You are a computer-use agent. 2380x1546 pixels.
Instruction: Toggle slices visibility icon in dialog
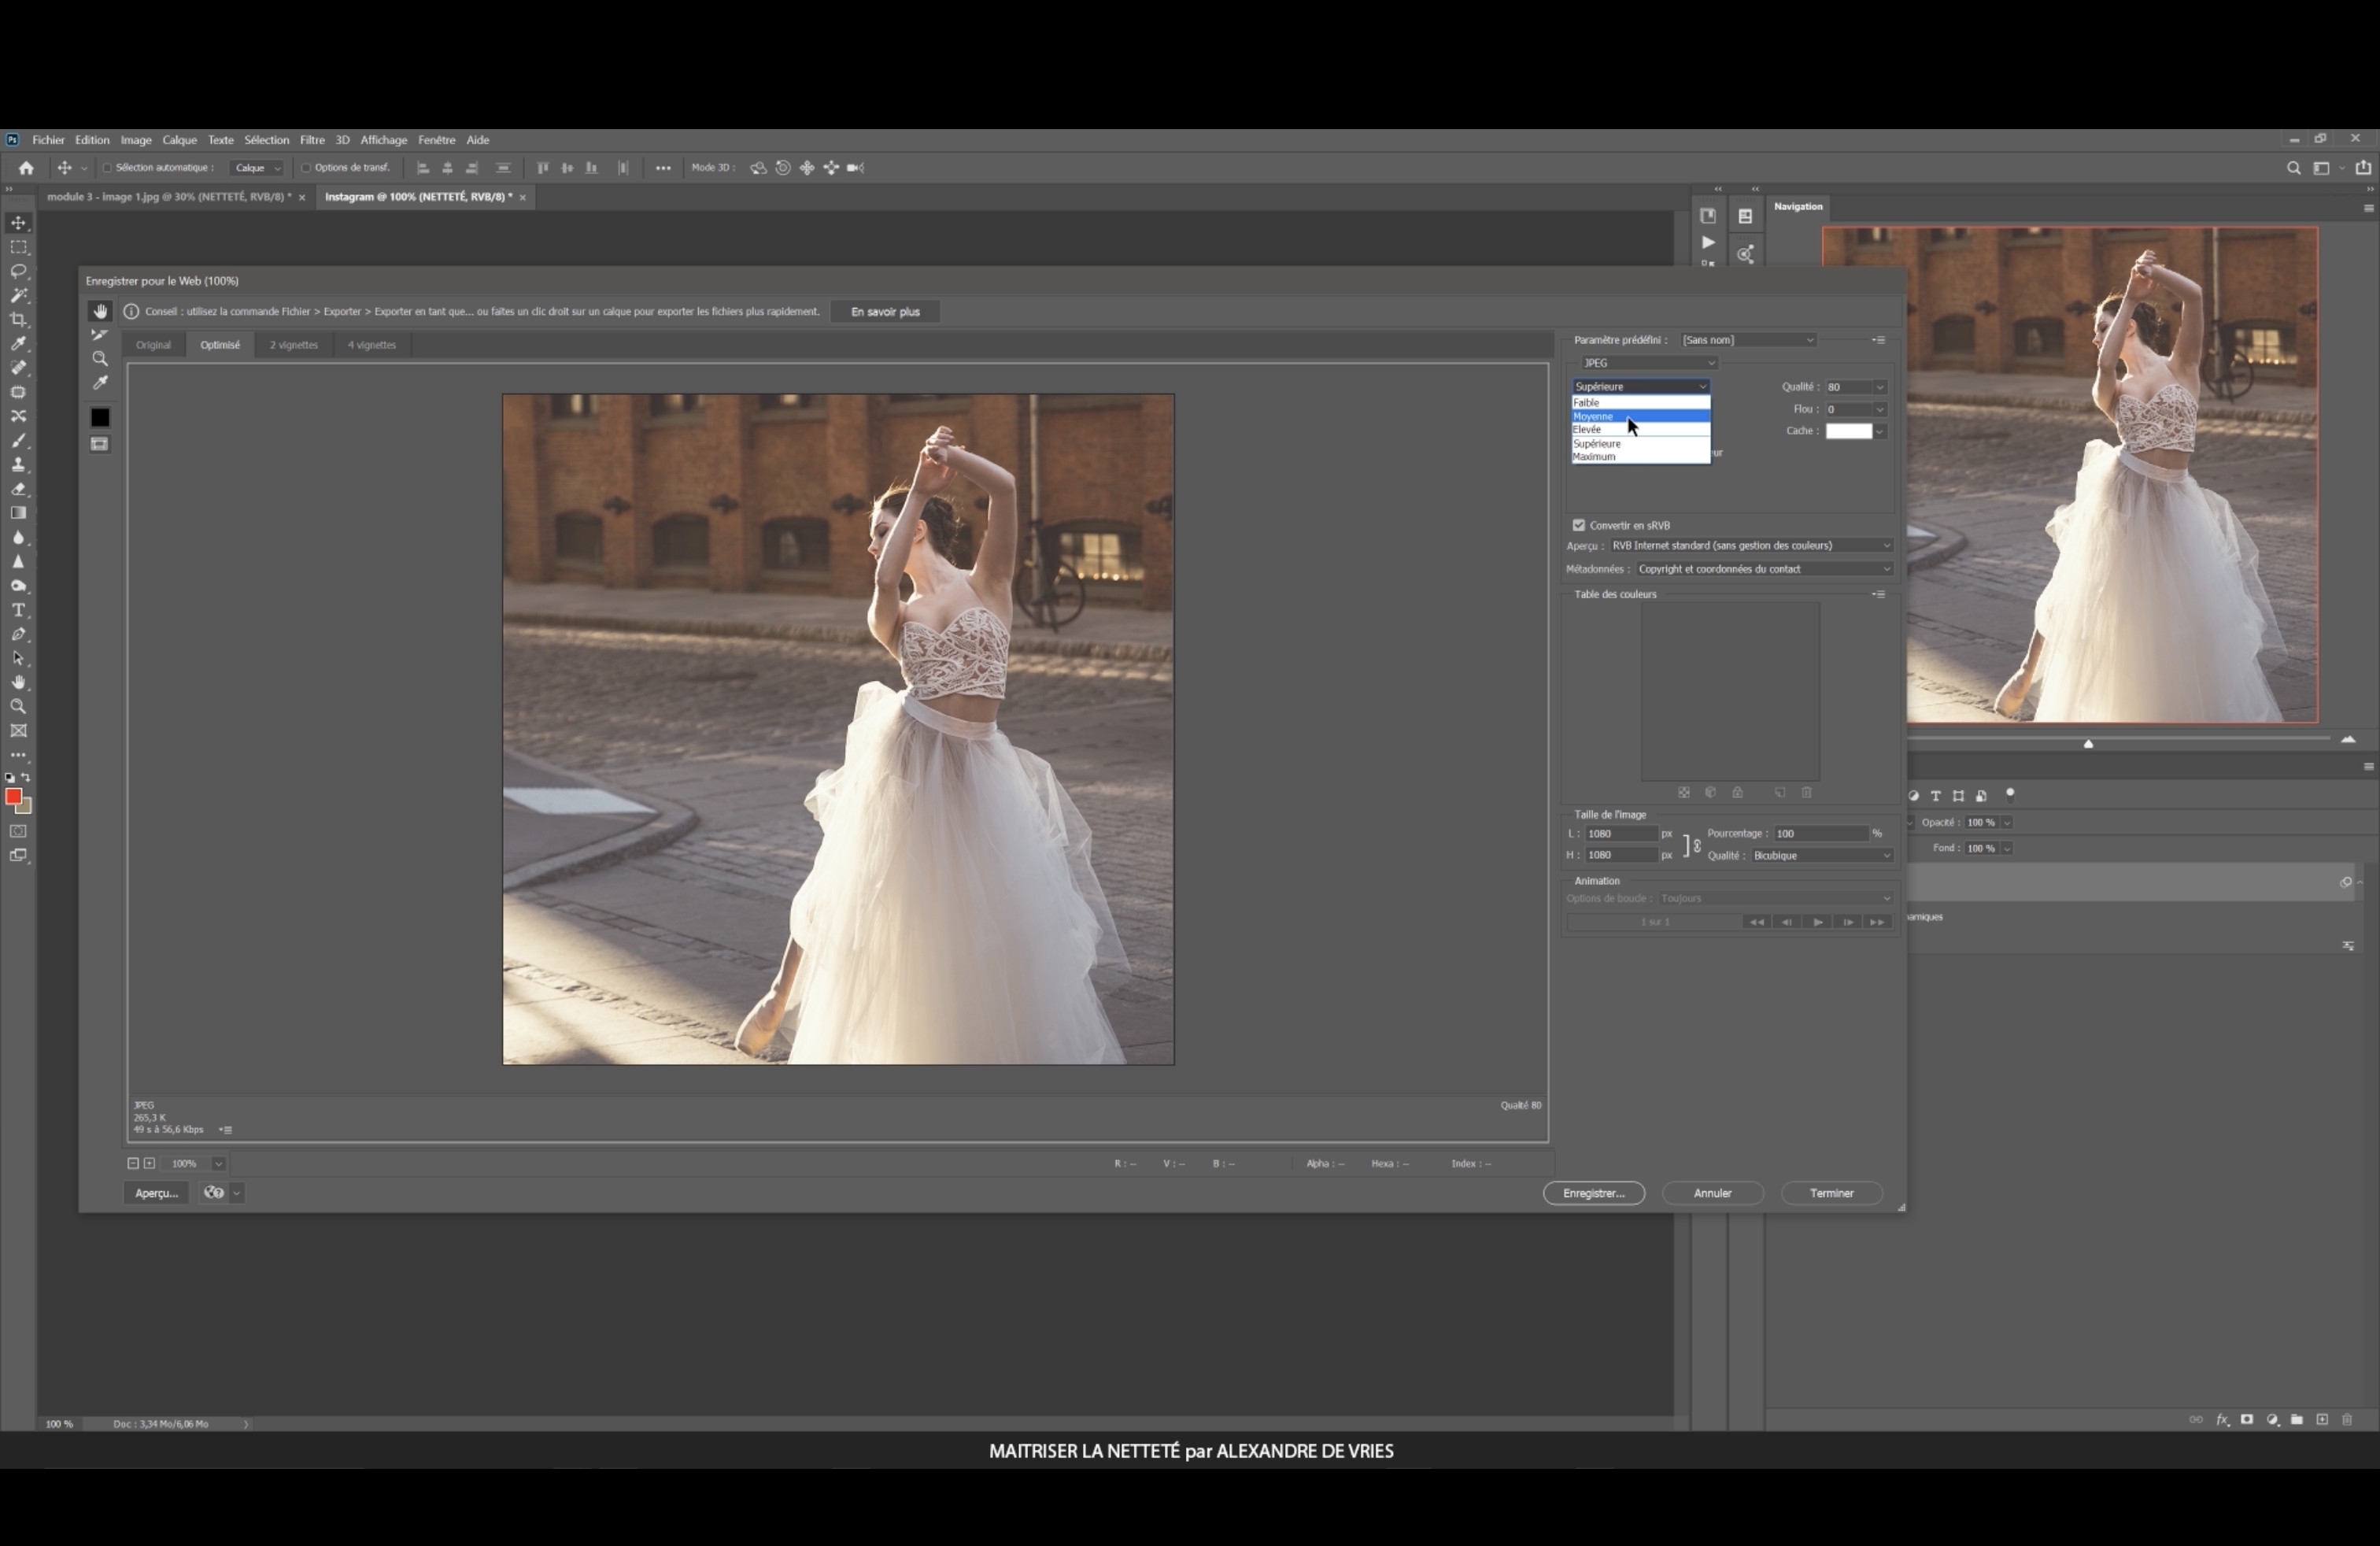pyautogui.click(x=100, y=444)
